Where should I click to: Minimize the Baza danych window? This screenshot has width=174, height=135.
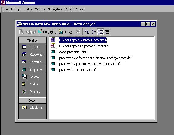pos(143,24)
